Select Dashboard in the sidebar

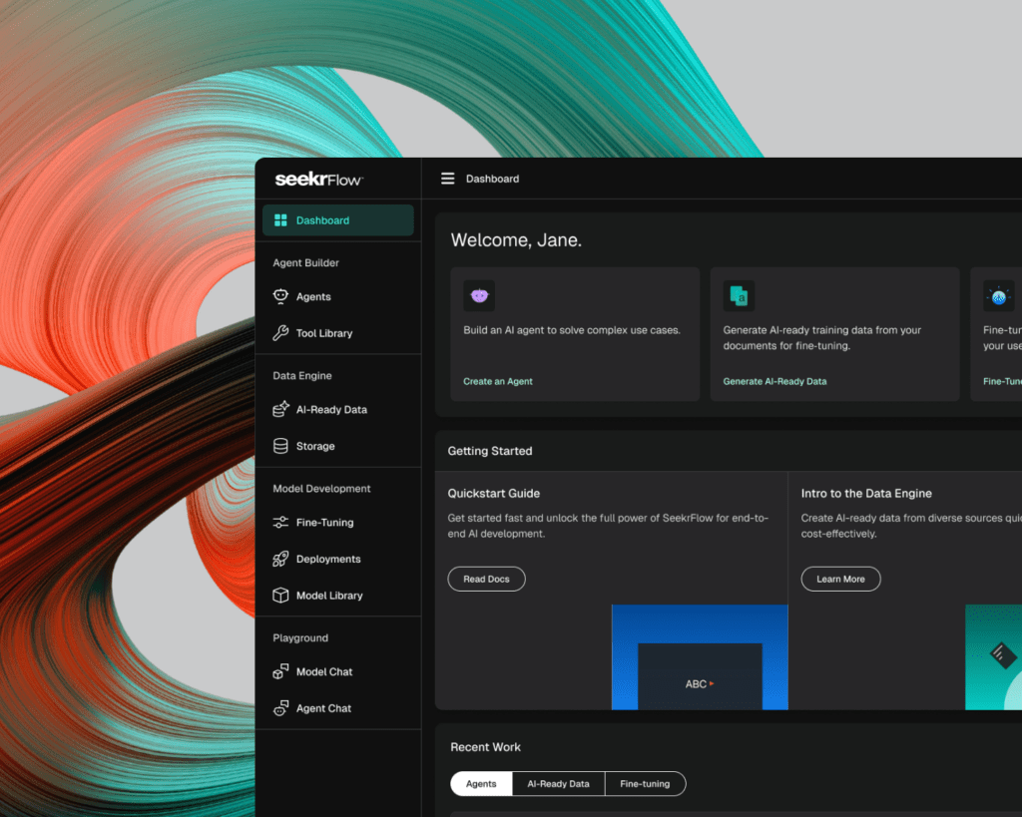coord(321,219)
